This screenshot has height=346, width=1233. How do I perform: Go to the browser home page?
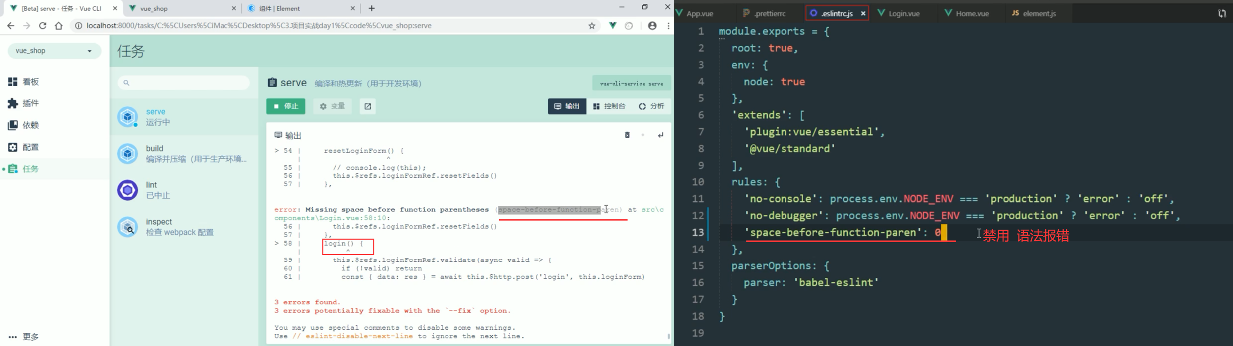(x=59, y=26)
